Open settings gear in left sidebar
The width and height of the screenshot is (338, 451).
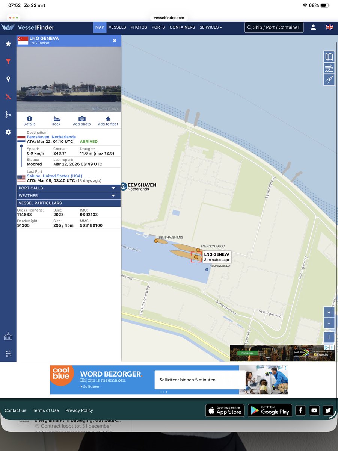pos(8,132)
